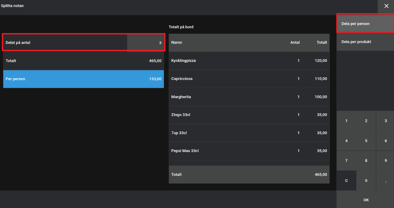Screen dimensions: 394x208
Task: Select the Zingo 33cl row
Action: click(249, 115)
